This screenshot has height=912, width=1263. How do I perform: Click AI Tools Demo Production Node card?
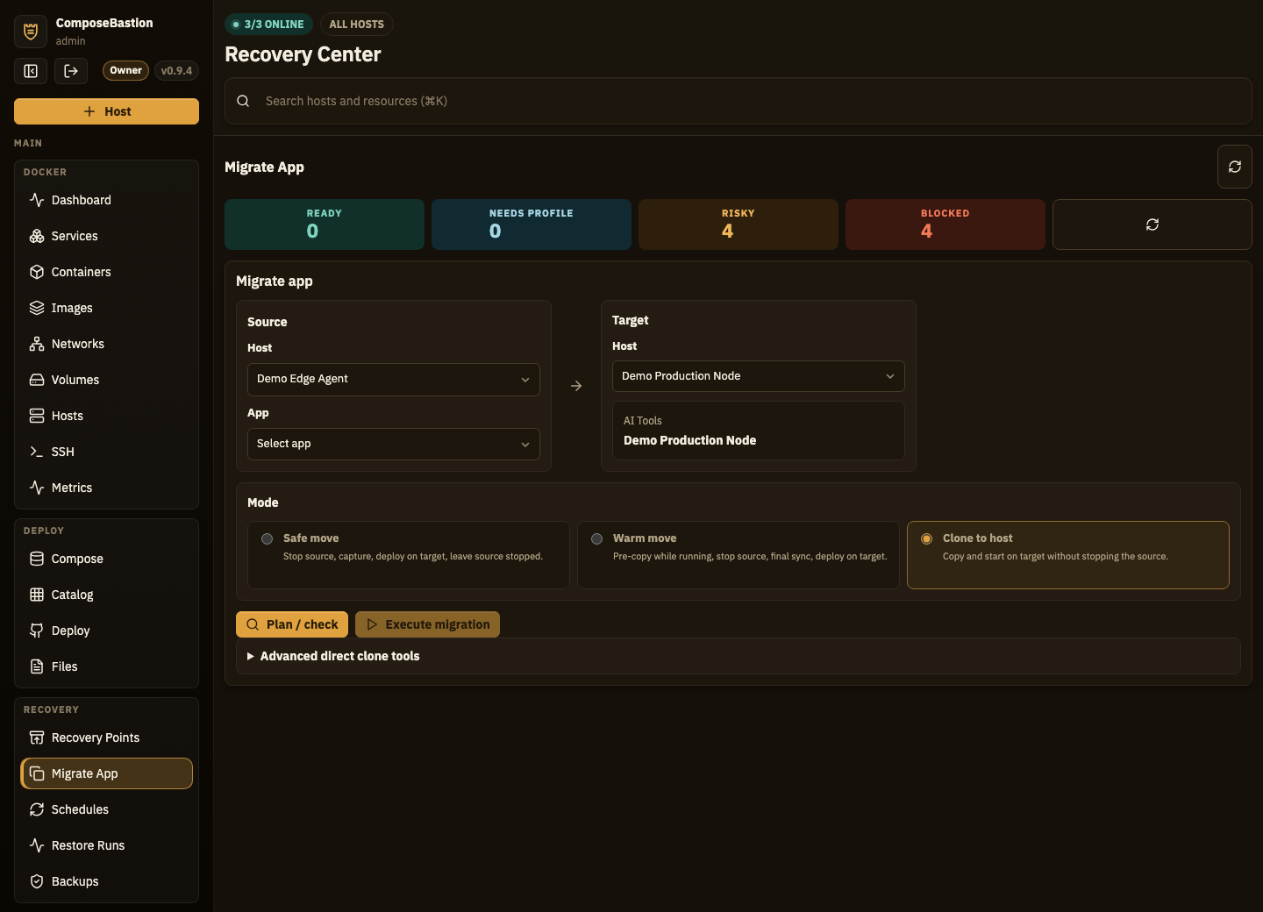pyautogui.click(x=759, y=431)
